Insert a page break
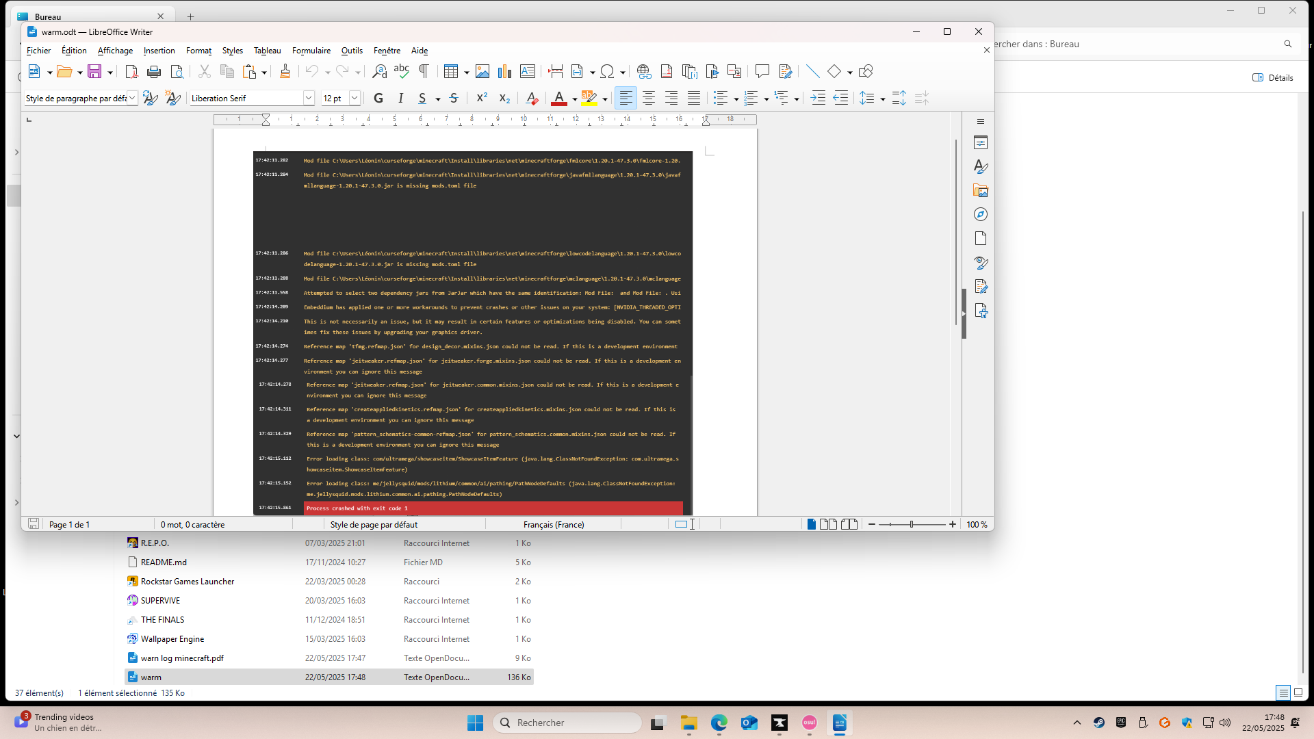 pyautogui.click(x=556, y=71)
